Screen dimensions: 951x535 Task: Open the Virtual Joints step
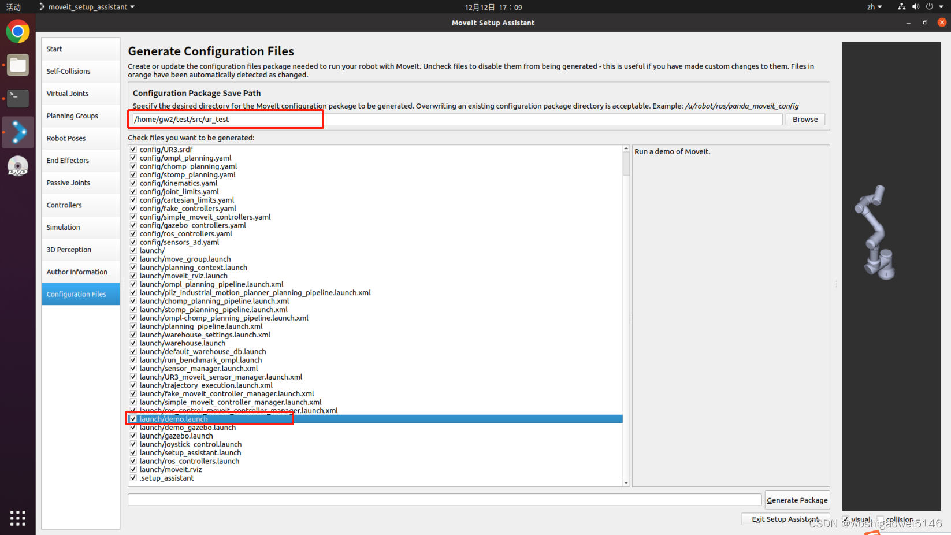click(80, 94)
